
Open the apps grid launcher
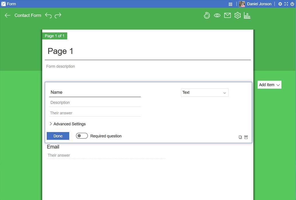click(230, 4)
